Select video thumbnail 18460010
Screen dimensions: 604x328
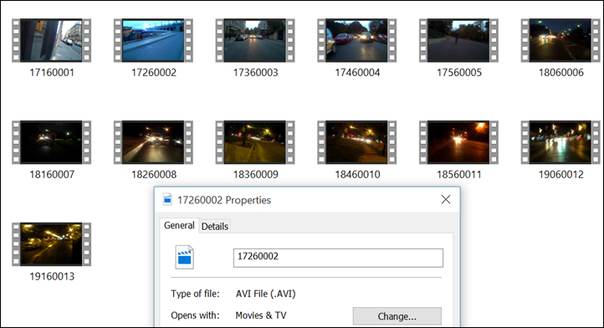coord(356,142)
